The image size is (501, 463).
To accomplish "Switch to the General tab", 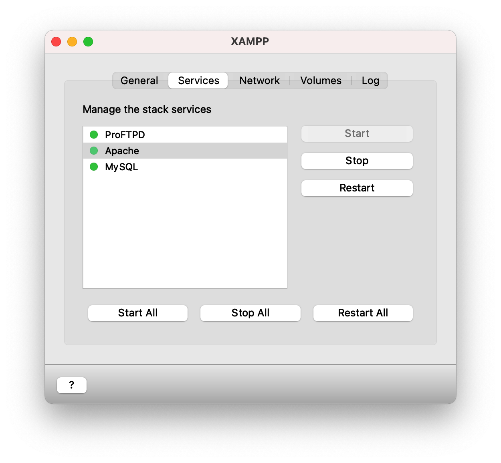I will (139, 81).
